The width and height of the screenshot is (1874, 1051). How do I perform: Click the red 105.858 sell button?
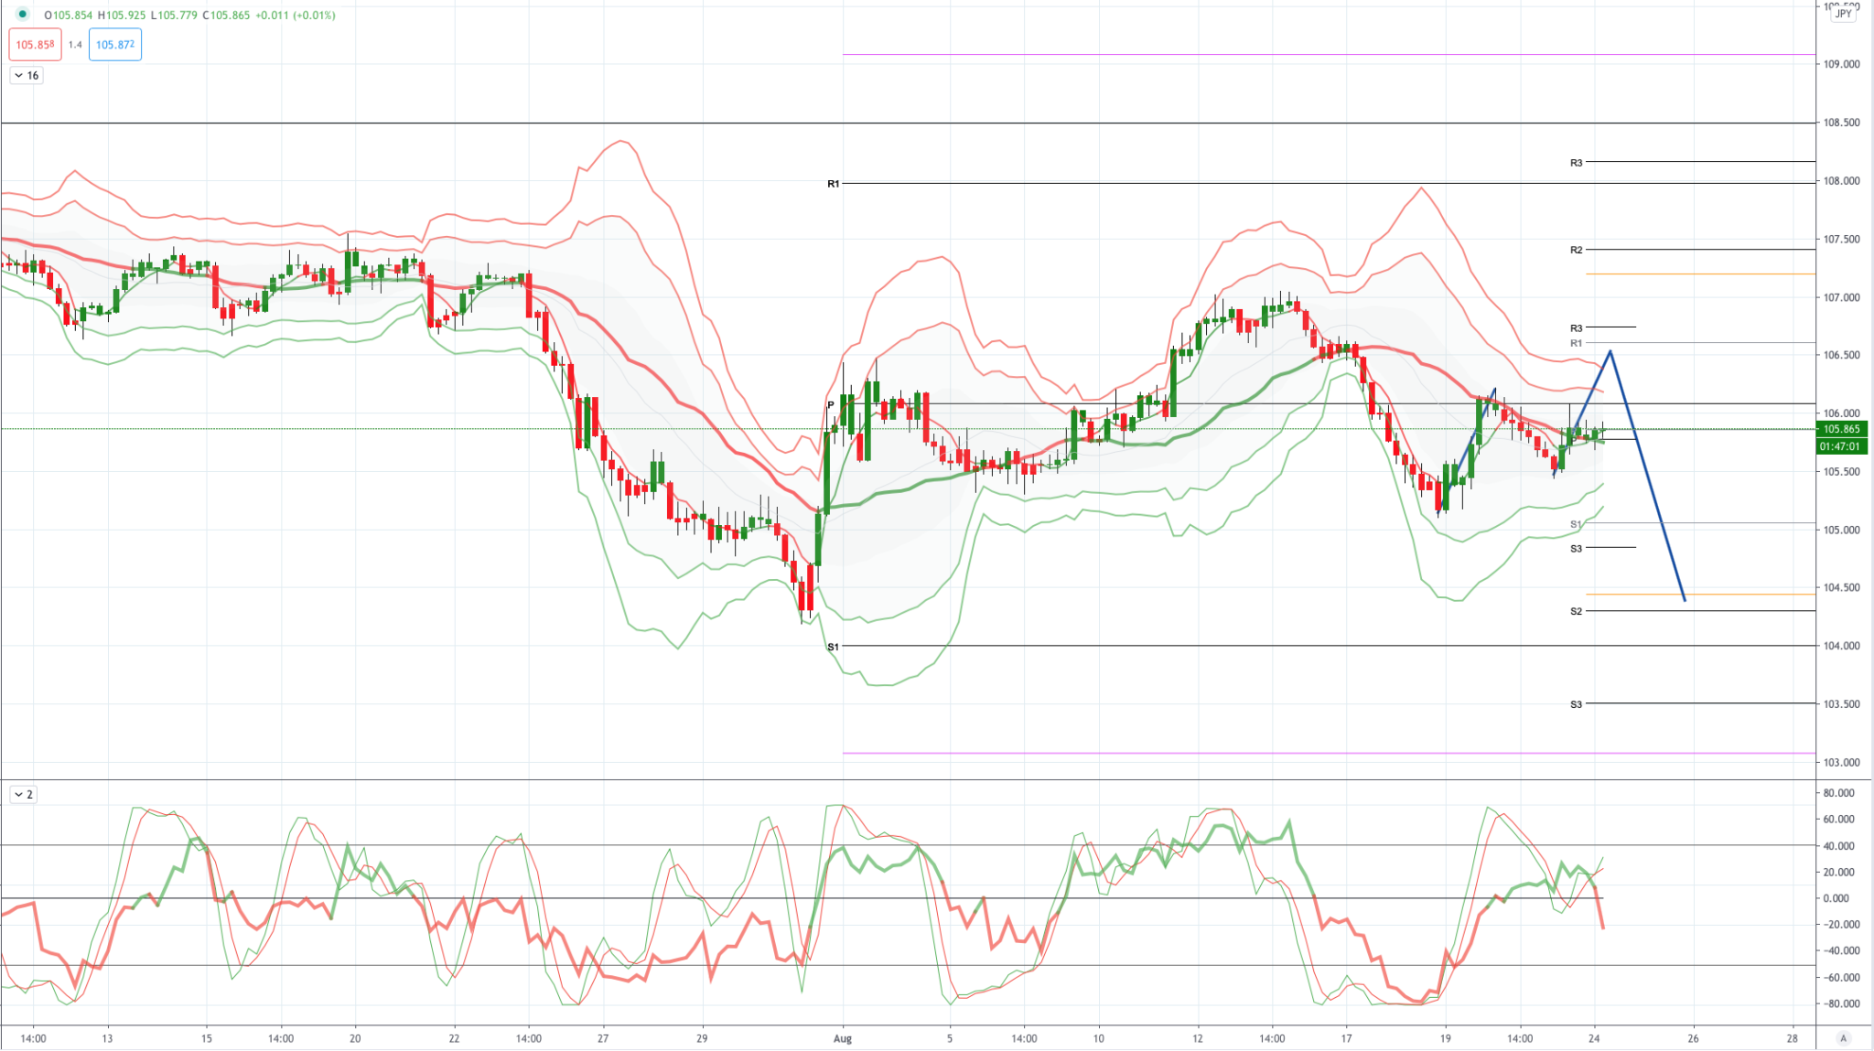pos(34,44)
